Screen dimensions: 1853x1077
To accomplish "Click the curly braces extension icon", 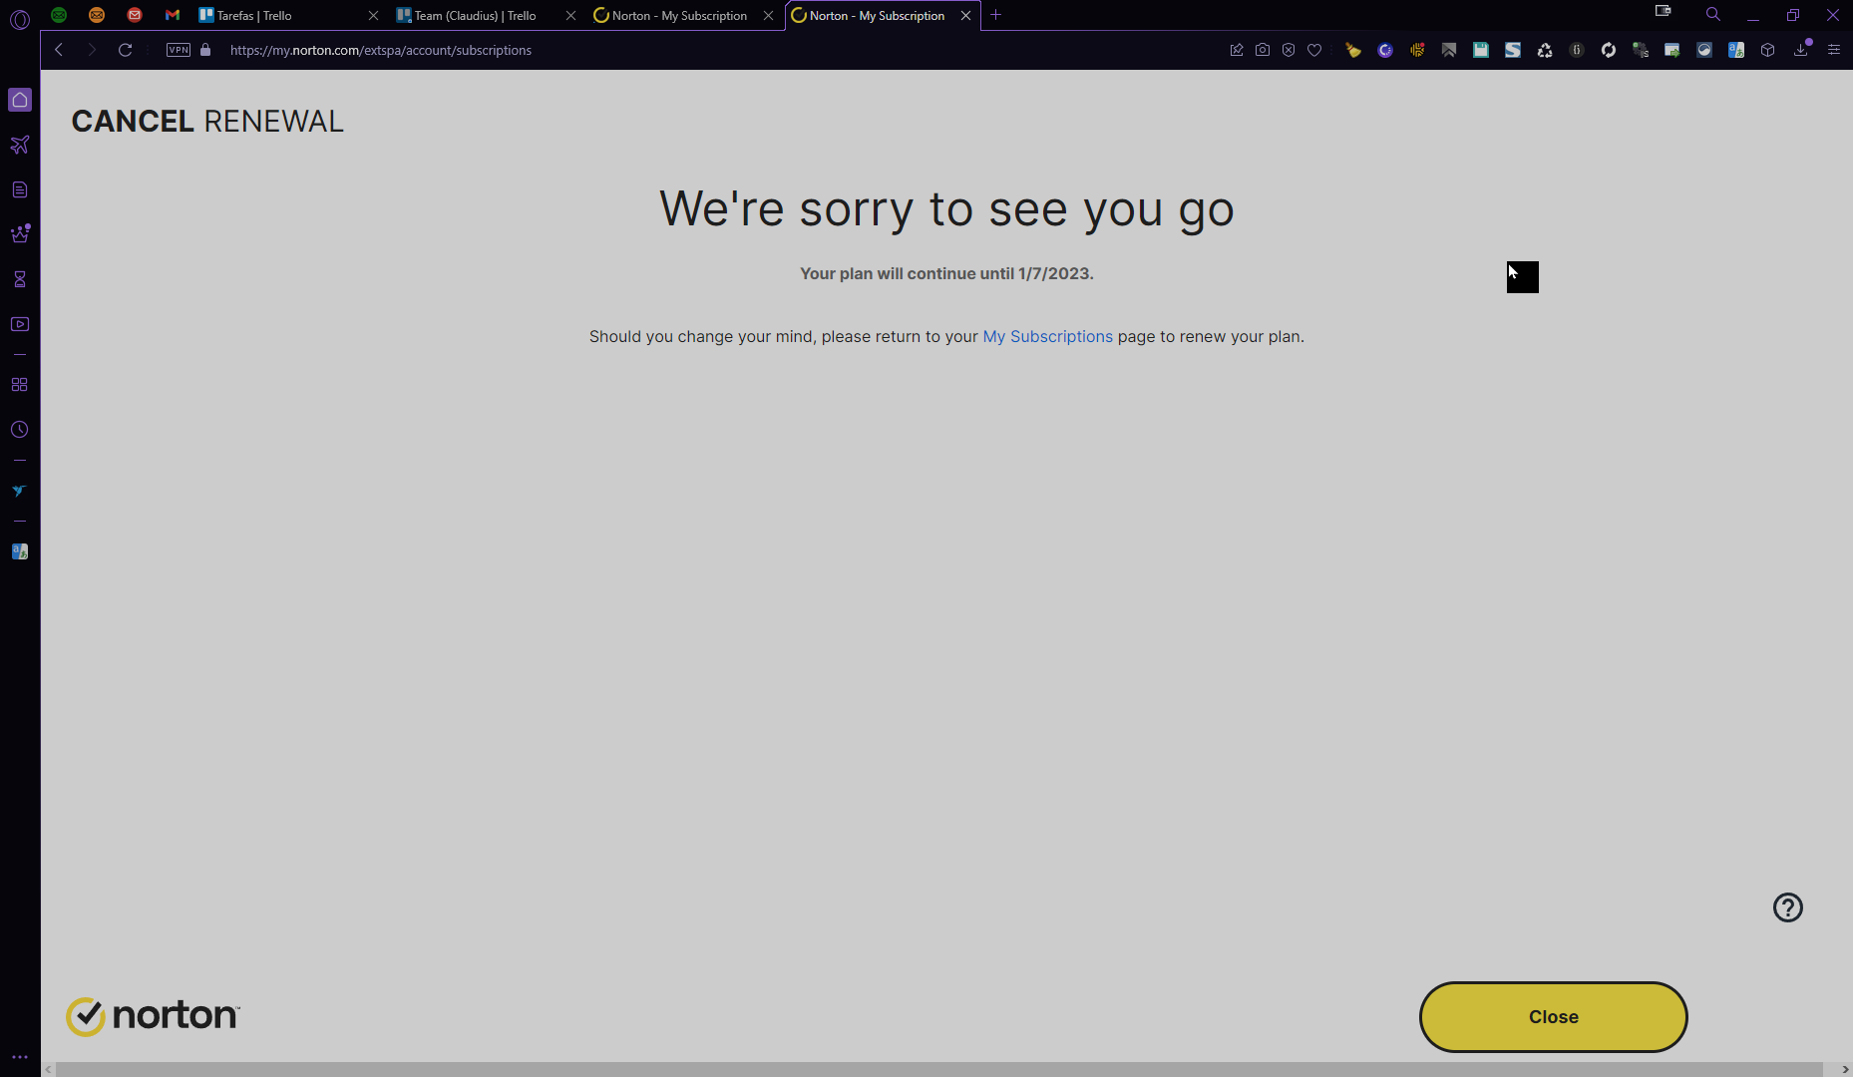I will (1577, 50).
